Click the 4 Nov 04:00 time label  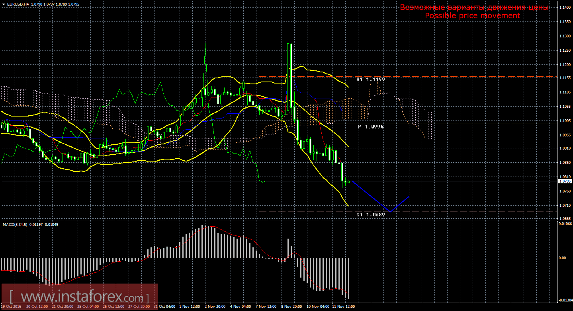pos(241,307)
